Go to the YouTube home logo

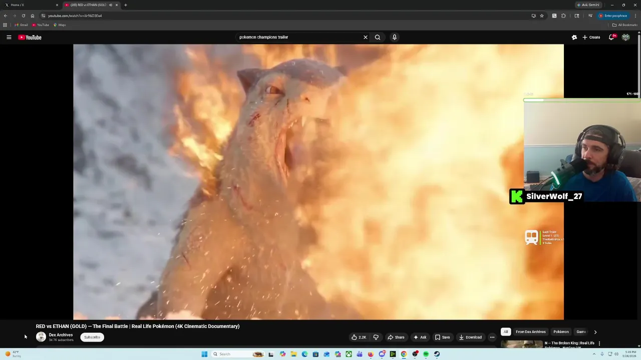[x=30, y=37]
